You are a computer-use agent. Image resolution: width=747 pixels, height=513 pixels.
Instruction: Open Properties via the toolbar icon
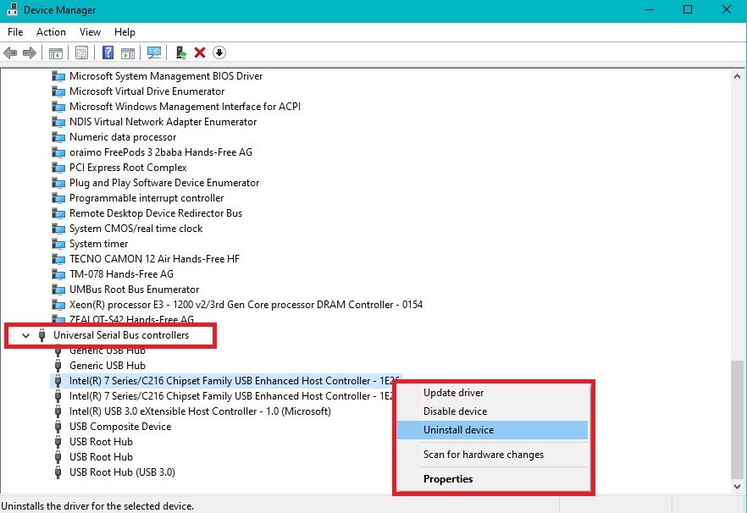pyautogui.click(x=80, y=52)
